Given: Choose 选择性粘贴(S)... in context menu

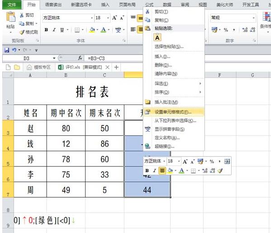Looking at the screenshot, I should click(174, 47).
